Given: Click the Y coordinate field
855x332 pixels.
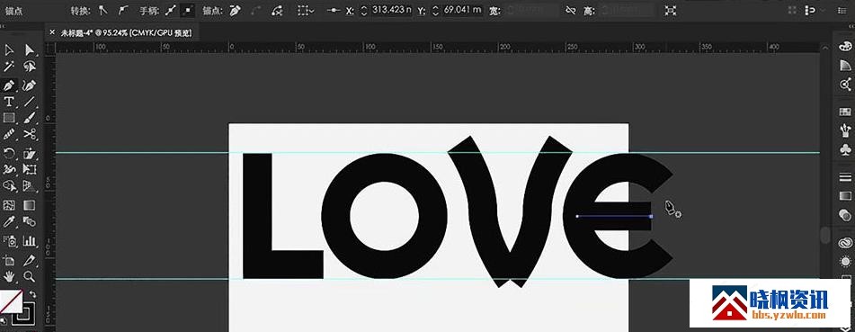Looking at the screenshot, I should (x=462, y=10).
